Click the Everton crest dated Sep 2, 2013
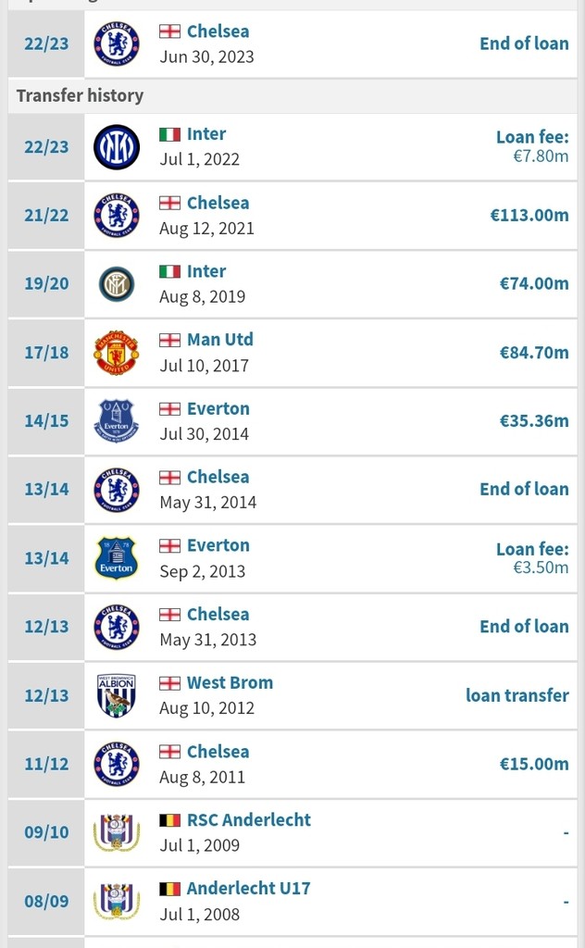Screen dimensions: 585x948 point(117,558)
